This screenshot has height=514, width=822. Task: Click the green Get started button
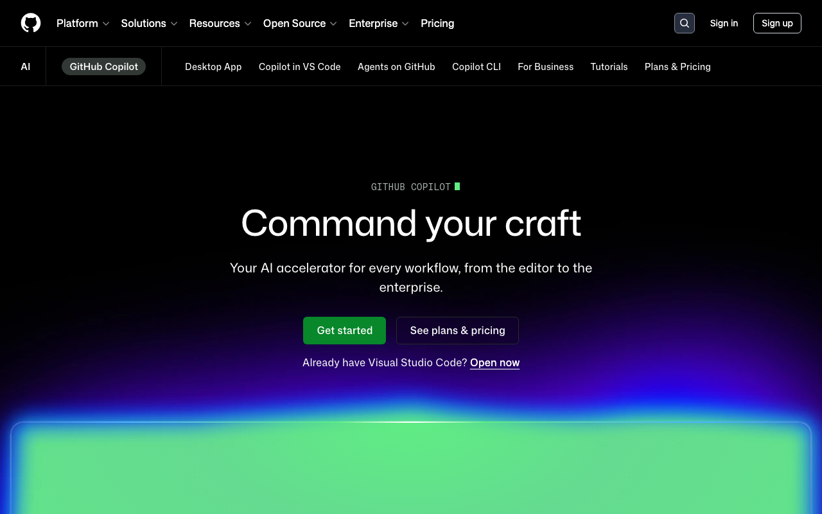click(x=345, y=330)
